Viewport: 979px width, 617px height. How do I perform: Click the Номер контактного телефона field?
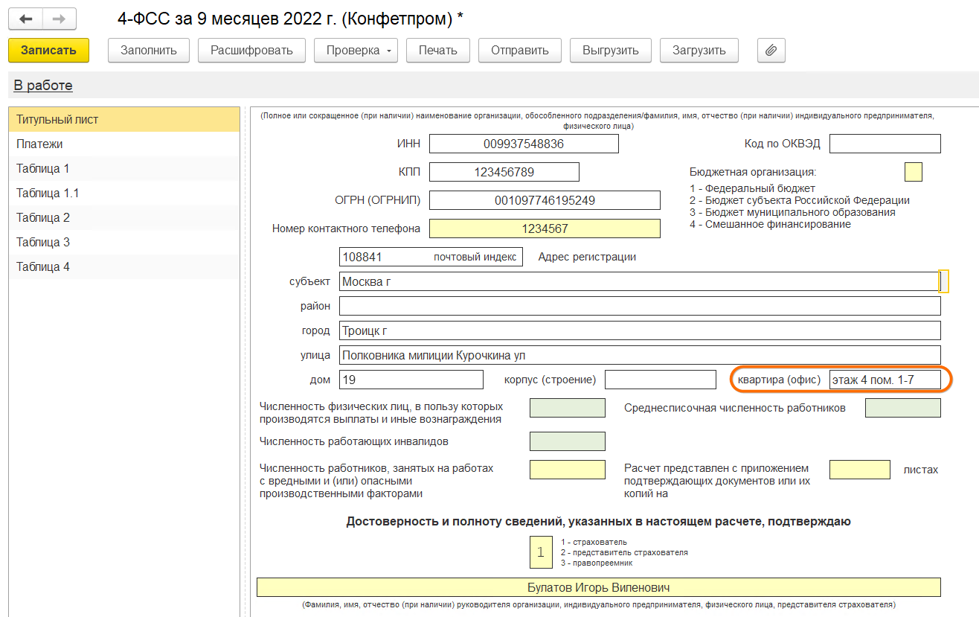[x=545, y=228]
